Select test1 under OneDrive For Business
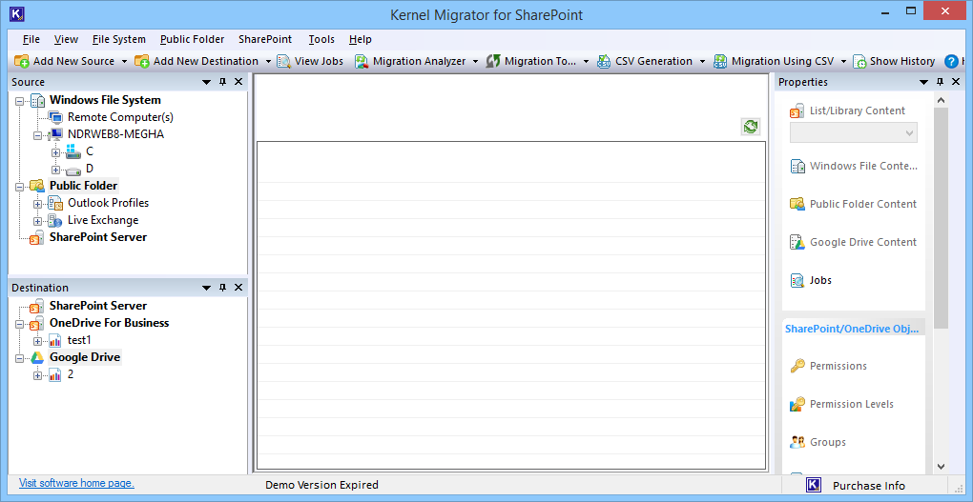 coord(79,340)
